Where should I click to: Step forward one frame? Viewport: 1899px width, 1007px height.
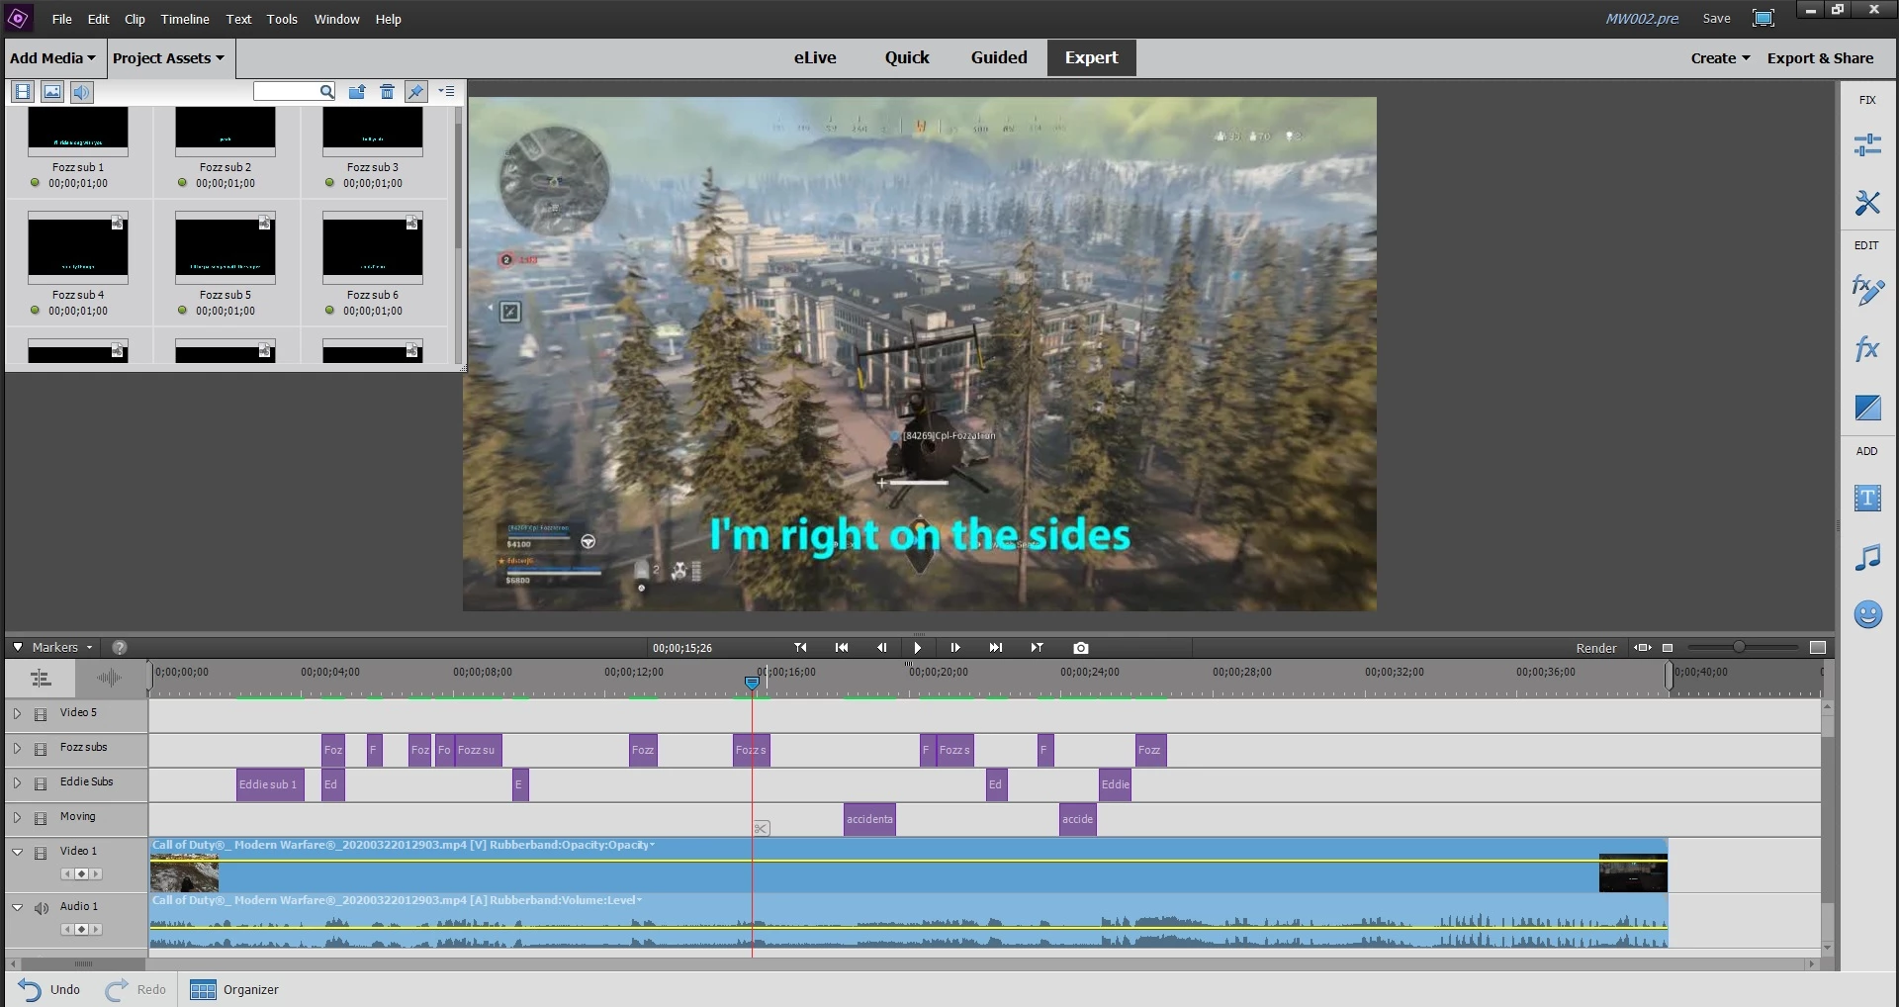pyautogui.click(x=955, y=648)
